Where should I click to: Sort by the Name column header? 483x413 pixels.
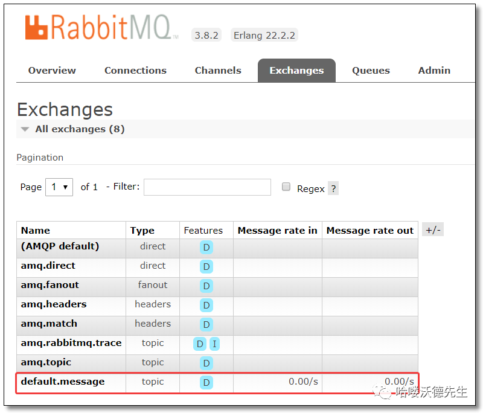tap(36, 231)
